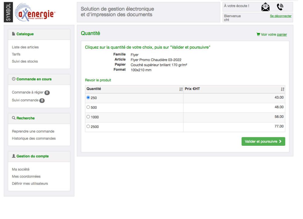The width and height of the screenshot is (303, 219).
Task: Open Liste des articles in Catalogue
Action: 25,47
